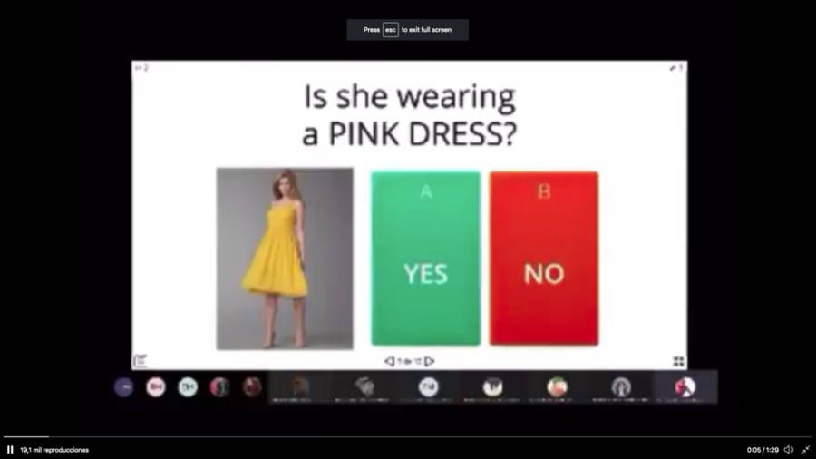Click the bottom-left slide menu icon

[141, 361]
